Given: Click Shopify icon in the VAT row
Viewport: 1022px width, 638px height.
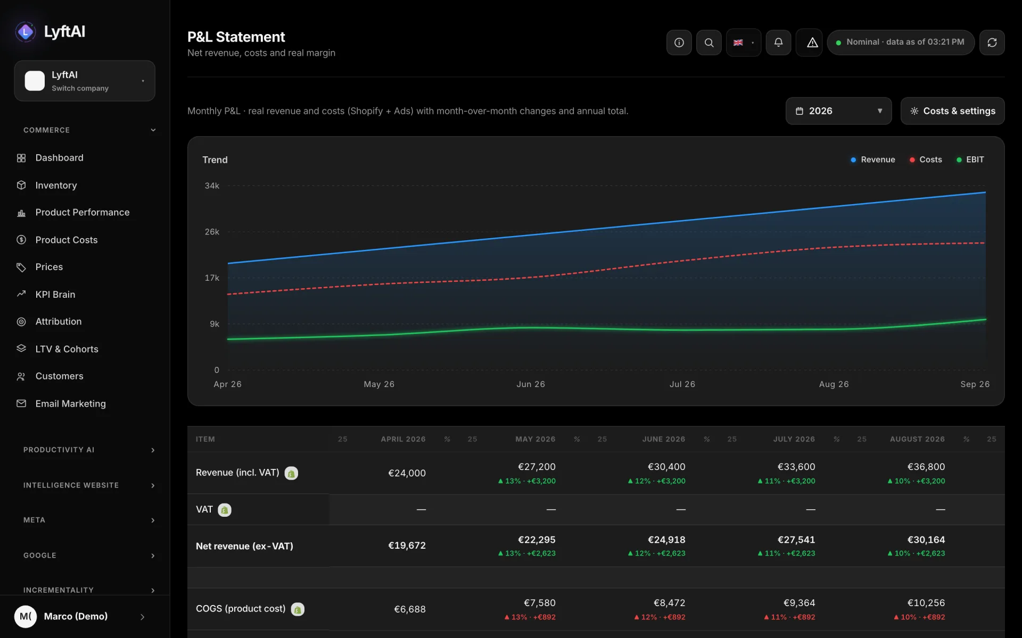Looking at the screenshot, I should coord(225,510).
